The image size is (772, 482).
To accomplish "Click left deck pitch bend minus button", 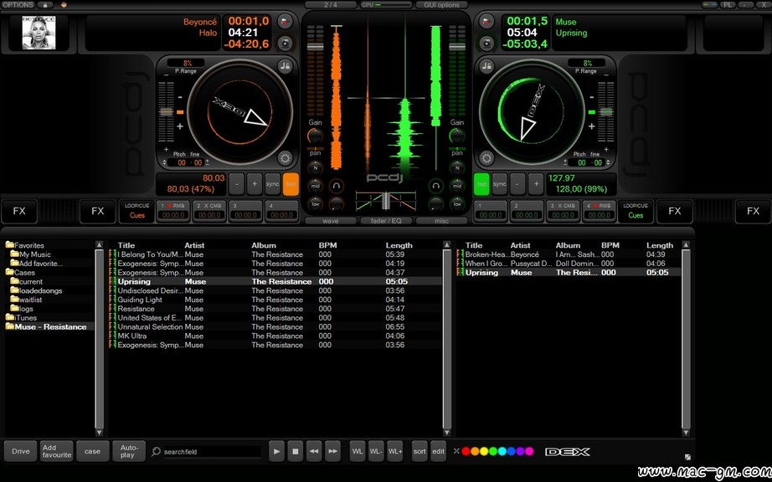I will [x=236, y=184].
